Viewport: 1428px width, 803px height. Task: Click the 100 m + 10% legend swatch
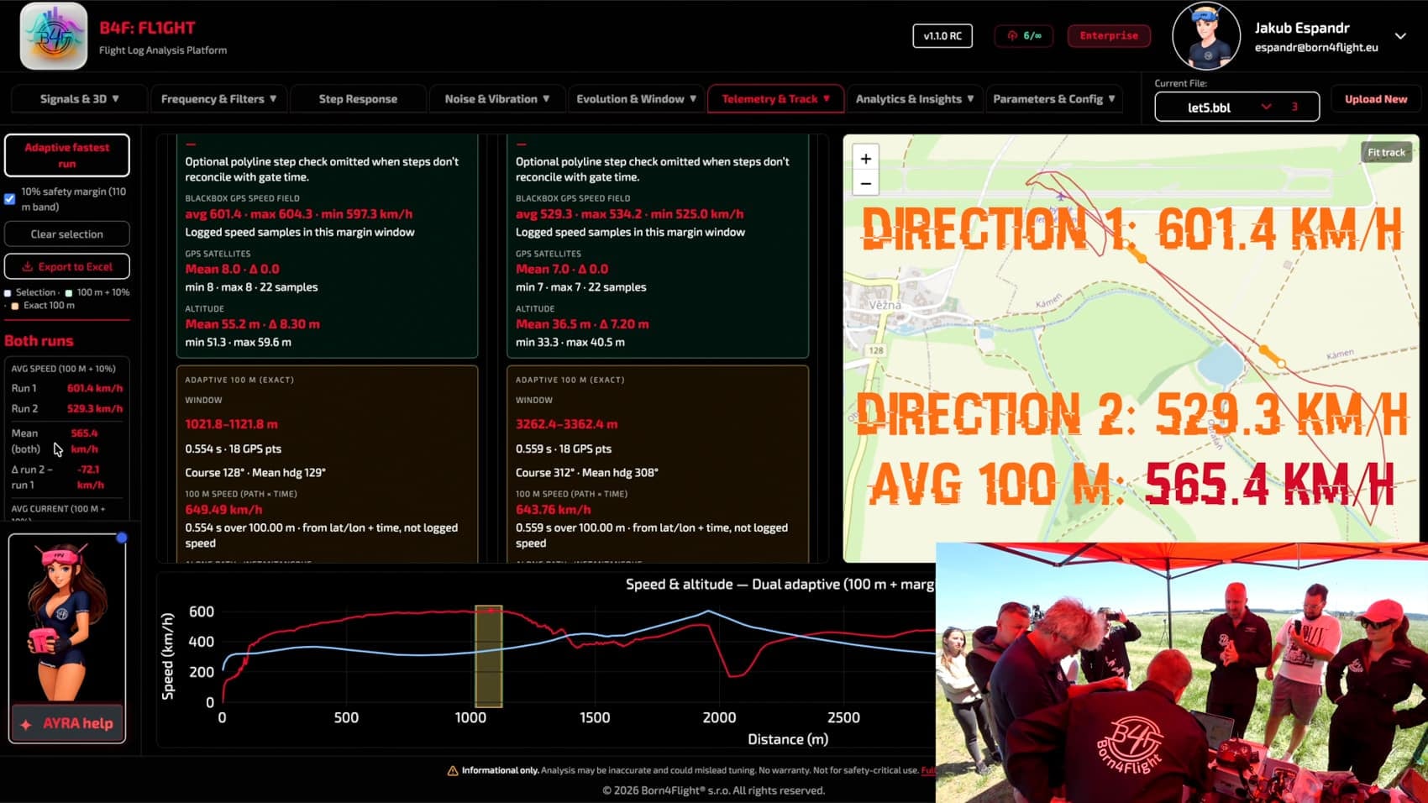coord(69,293)
